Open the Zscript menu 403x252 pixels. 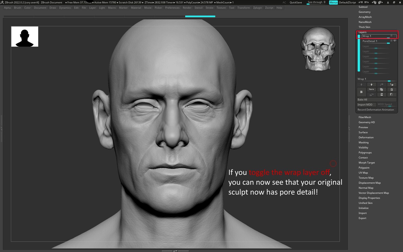coord(269,8)
